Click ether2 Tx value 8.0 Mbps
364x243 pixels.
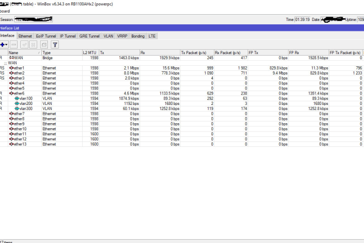131,73
